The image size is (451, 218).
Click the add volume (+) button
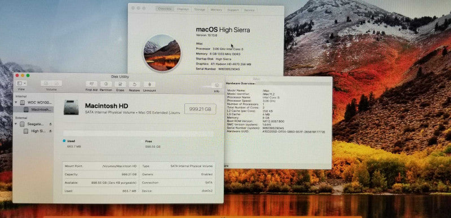coord(46,83)
